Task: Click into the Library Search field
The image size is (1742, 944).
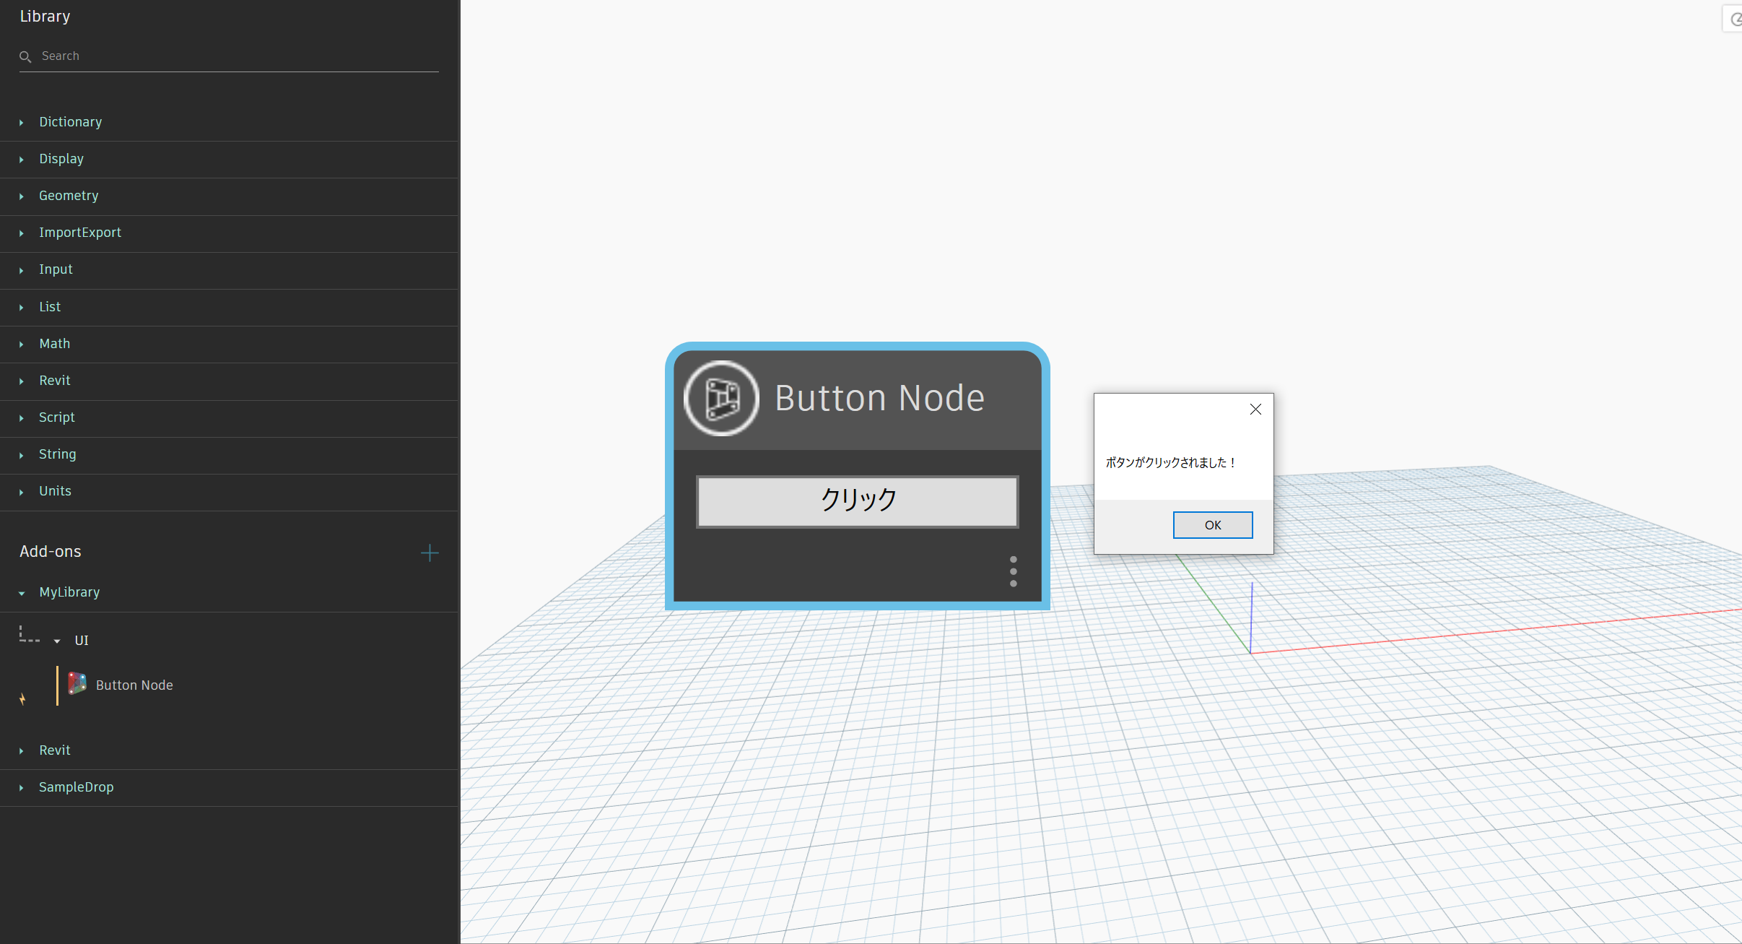Action: 231,56
